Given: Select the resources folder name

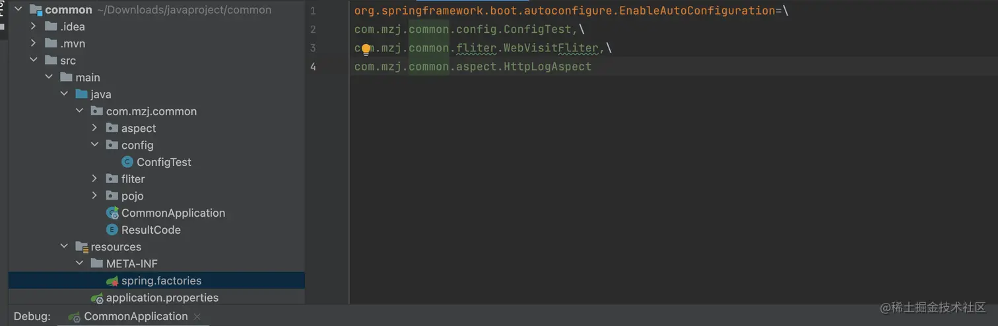Looking at the screenshot, I should tap(116, 247).
